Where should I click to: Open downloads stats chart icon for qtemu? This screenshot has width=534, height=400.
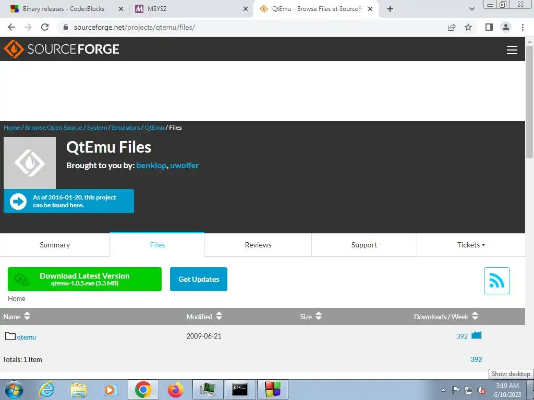tap(476, 335)
